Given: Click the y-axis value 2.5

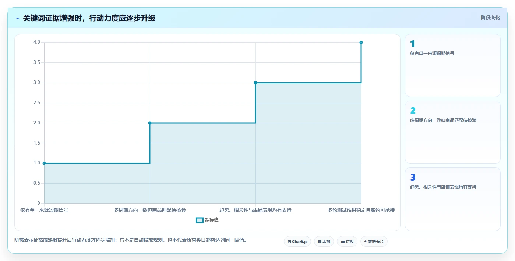Looking at the screenshot, I should (36, 103).
